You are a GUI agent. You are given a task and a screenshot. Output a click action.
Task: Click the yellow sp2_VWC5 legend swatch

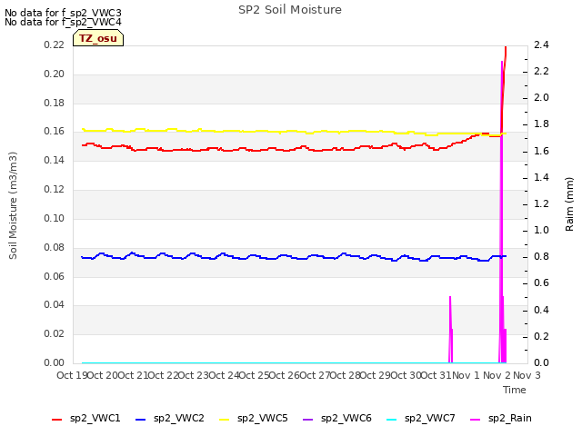225,420
